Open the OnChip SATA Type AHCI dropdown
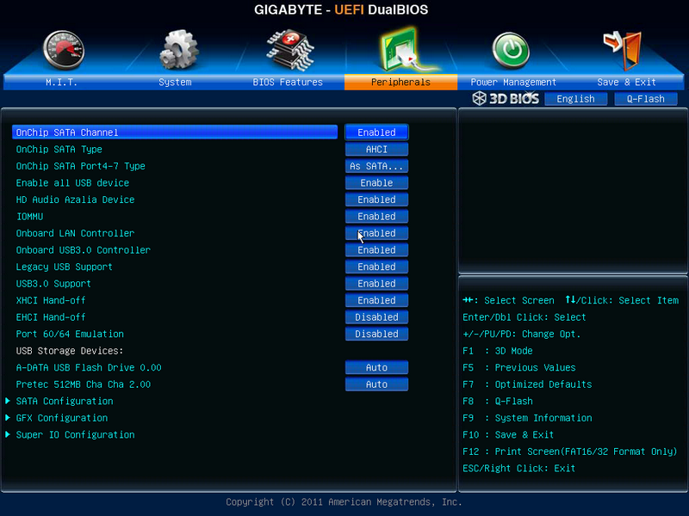Viewport: 689px width, 516px height. click(x=376, y=150)
